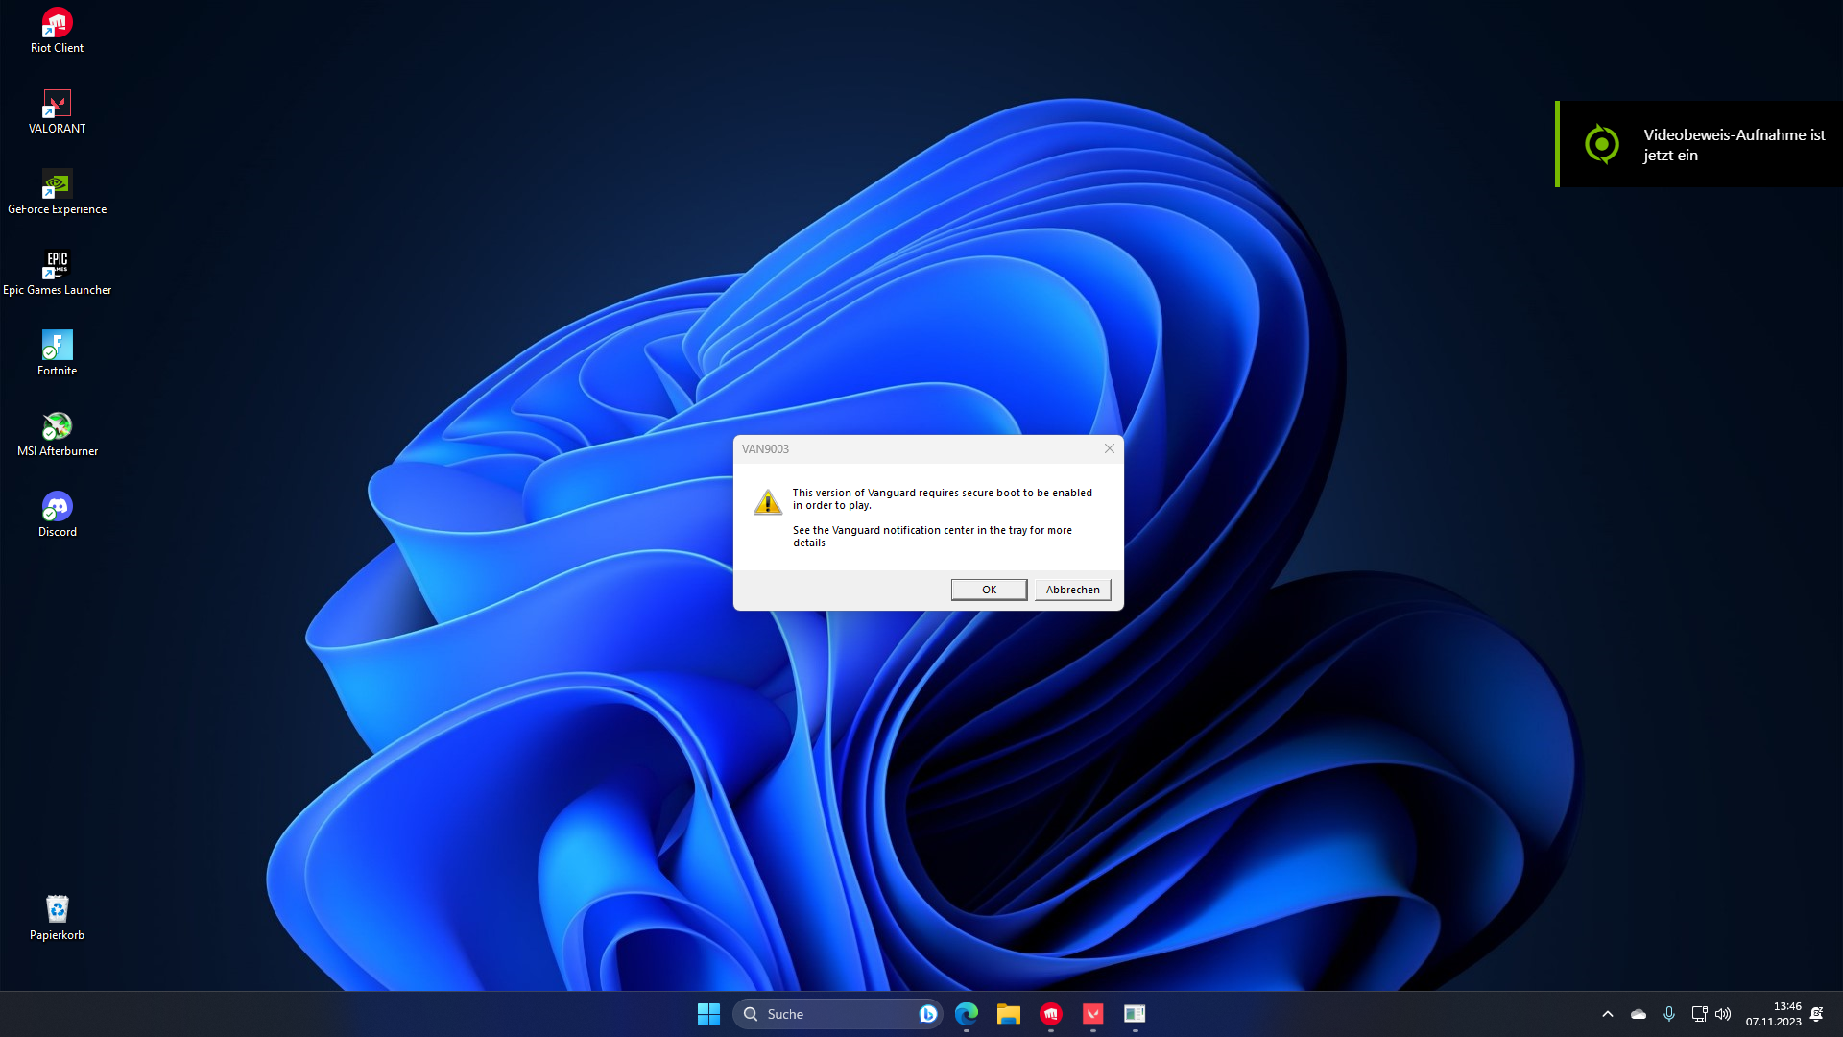
Task: Open the Windows Start menu
Action: coord(708,1014)
